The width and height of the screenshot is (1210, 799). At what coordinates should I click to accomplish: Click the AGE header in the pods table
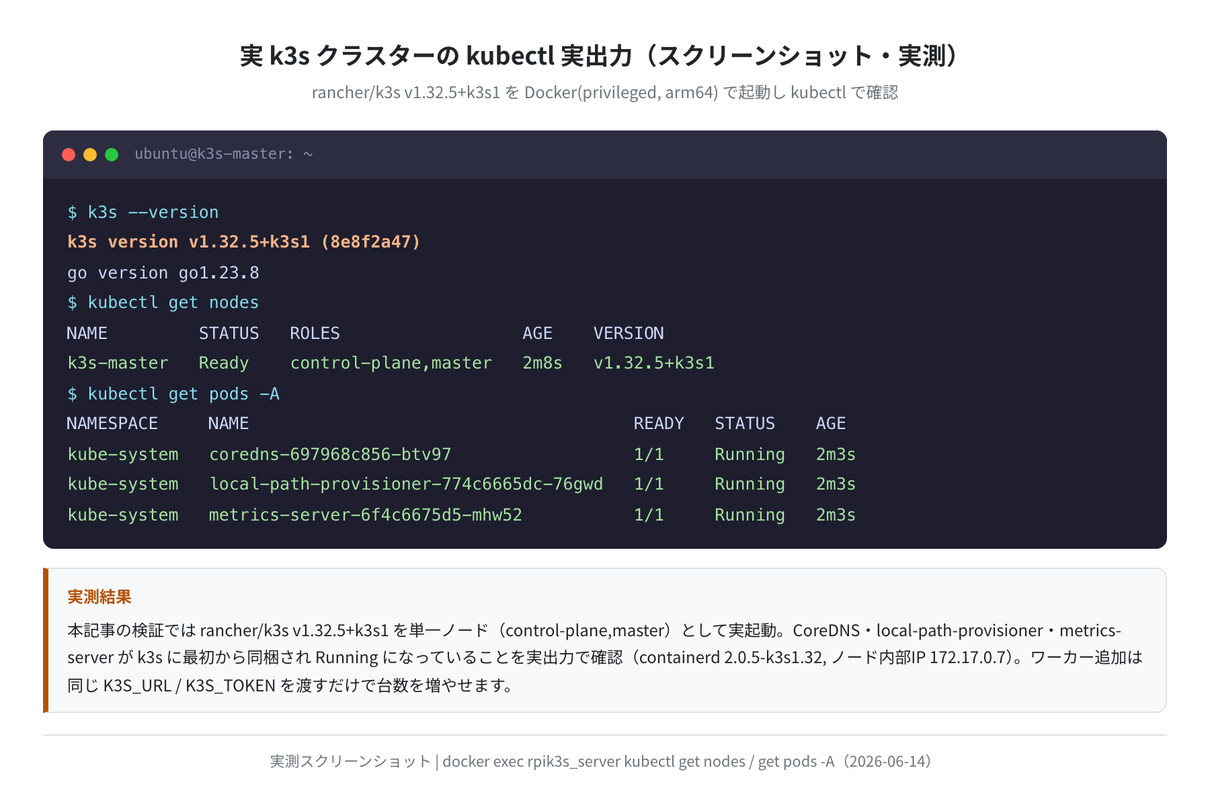click(x=831, y=424)
